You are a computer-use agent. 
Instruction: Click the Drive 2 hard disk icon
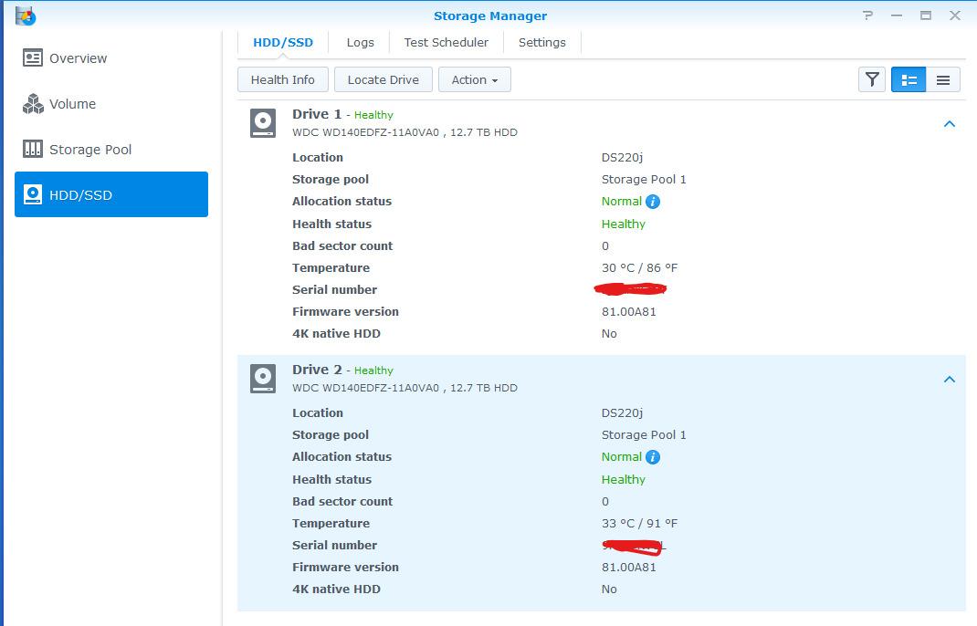pyautogui.click(x=263, y=379)
